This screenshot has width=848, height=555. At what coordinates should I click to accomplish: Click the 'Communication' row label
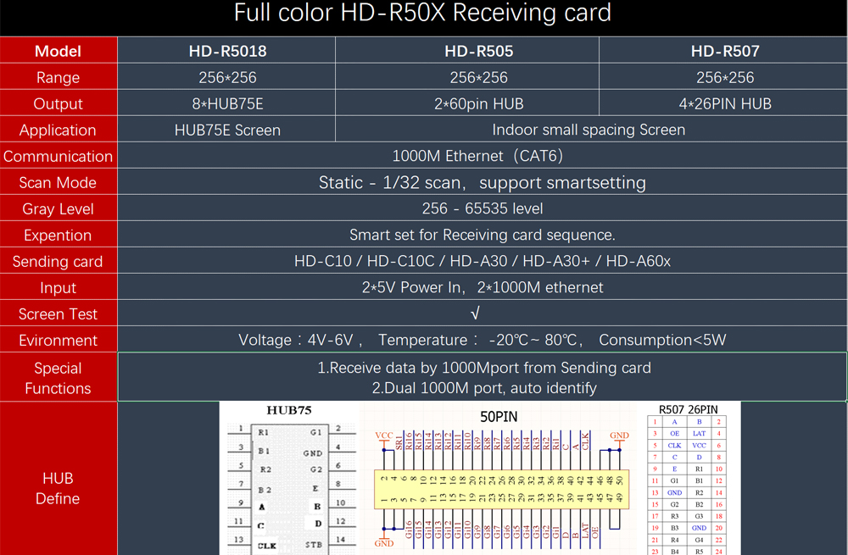59,156
